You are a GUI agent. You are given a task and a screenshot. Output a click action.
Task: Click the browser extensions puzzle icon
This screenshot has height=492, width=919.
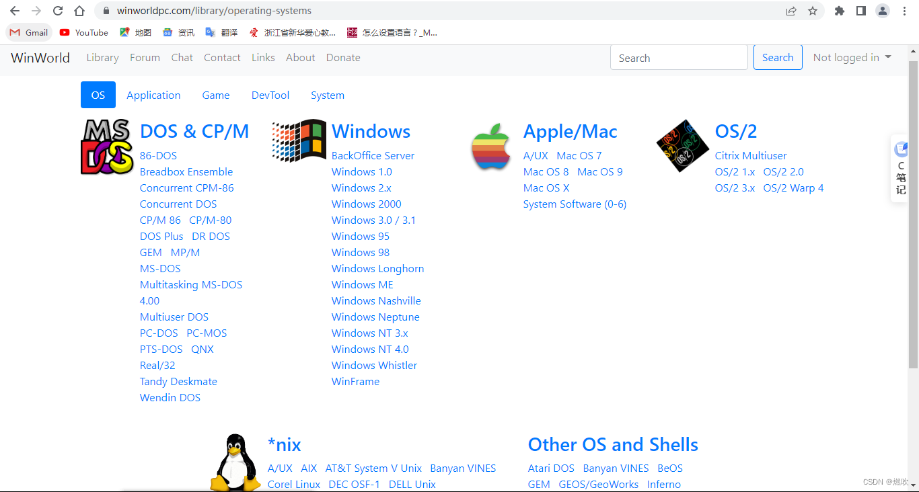[840, 11]
